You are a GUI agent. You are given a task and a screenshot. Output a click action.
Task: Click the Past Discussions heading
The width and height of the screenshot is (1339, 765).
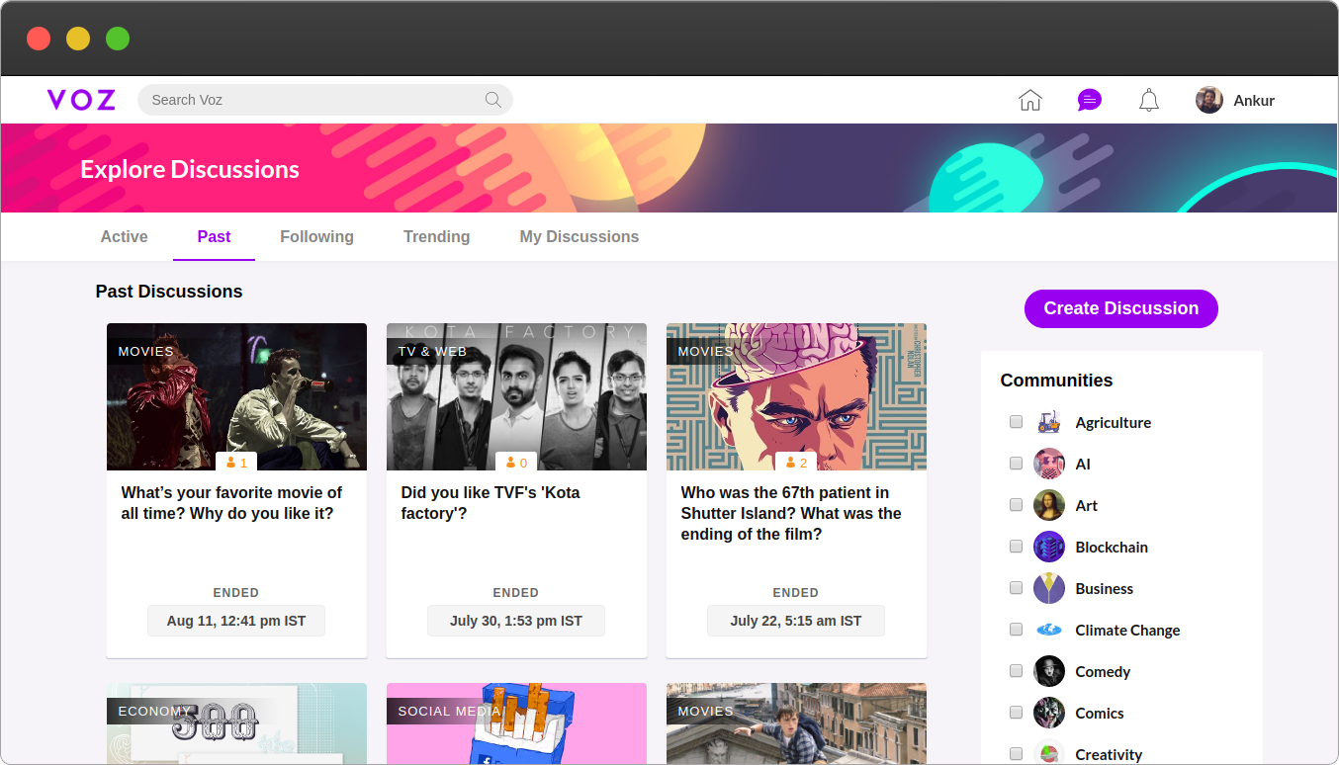(169, 292)
